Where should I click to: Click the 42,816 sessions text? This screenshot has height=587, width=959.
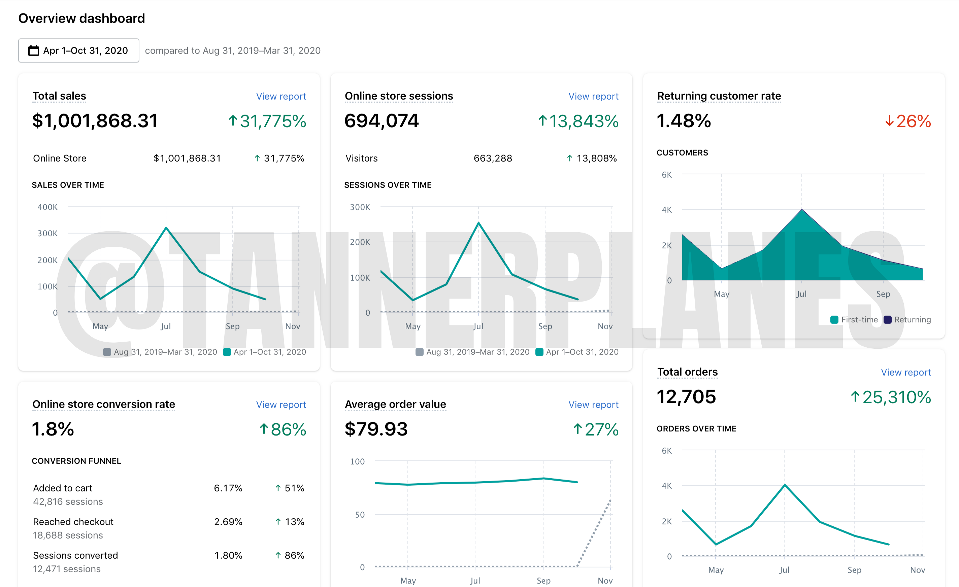click(x=68, y=502)
